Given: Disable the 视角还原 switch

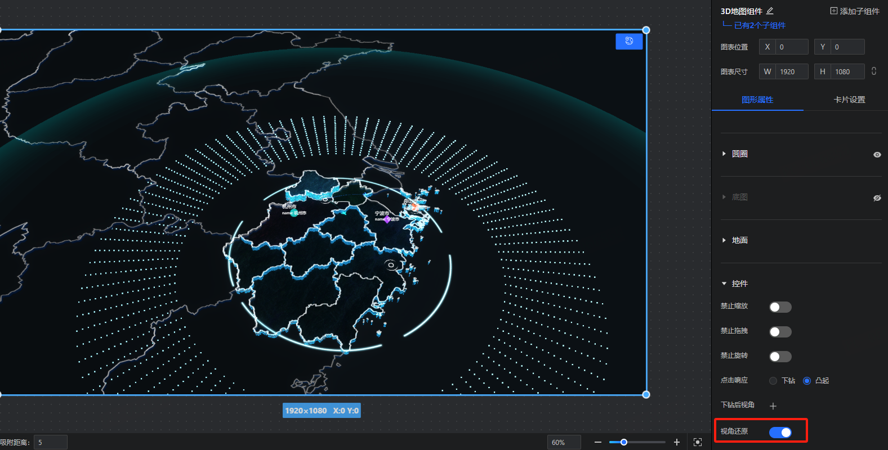Looking at the screenshot, I should [780, 432].
